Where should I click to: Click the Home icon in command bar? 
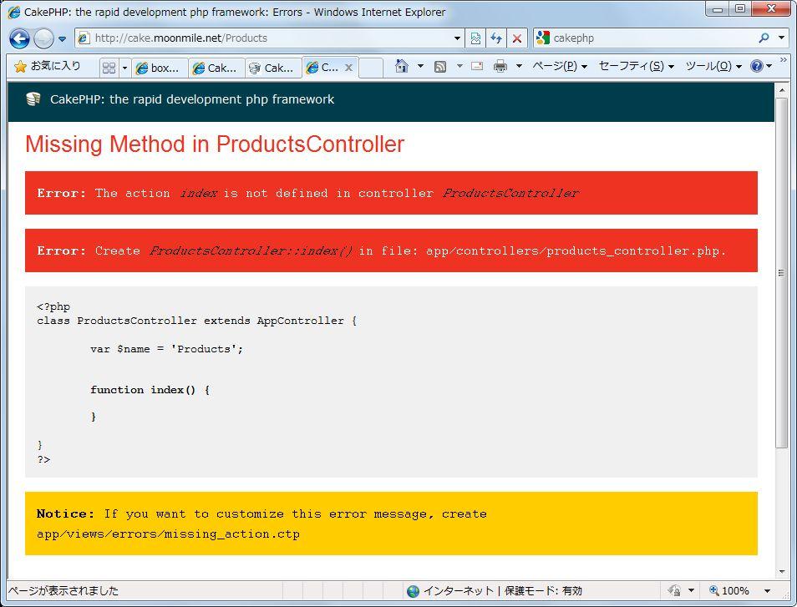[402, 67]
